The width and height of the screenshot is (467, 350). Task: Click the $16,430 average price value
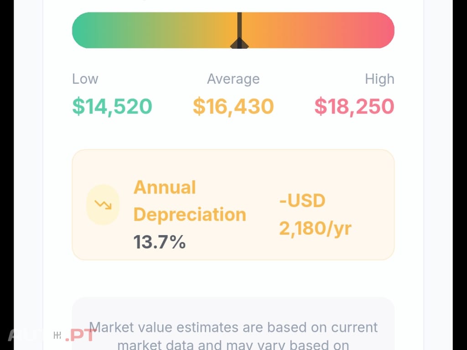pos(233,106)
